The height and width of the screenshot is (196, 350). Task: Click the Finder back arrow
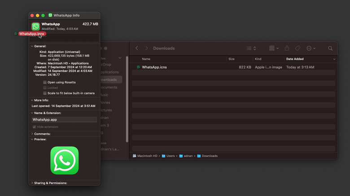tap(136, 48)
